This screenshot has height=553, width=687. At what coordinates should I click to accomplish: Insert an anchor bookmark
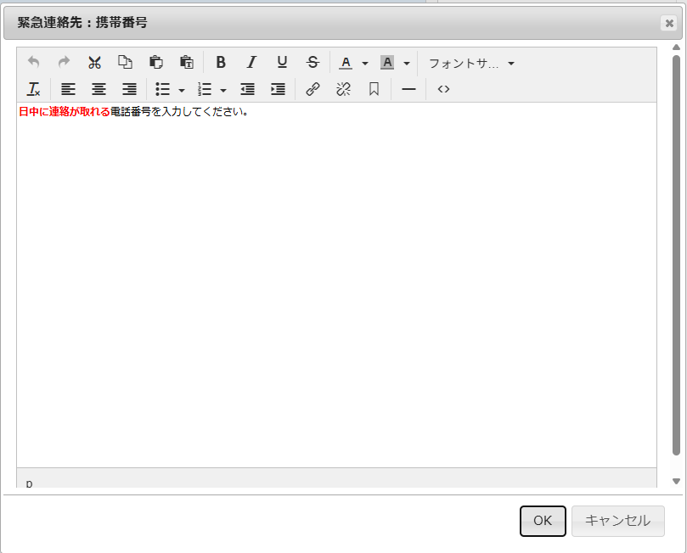374,89
